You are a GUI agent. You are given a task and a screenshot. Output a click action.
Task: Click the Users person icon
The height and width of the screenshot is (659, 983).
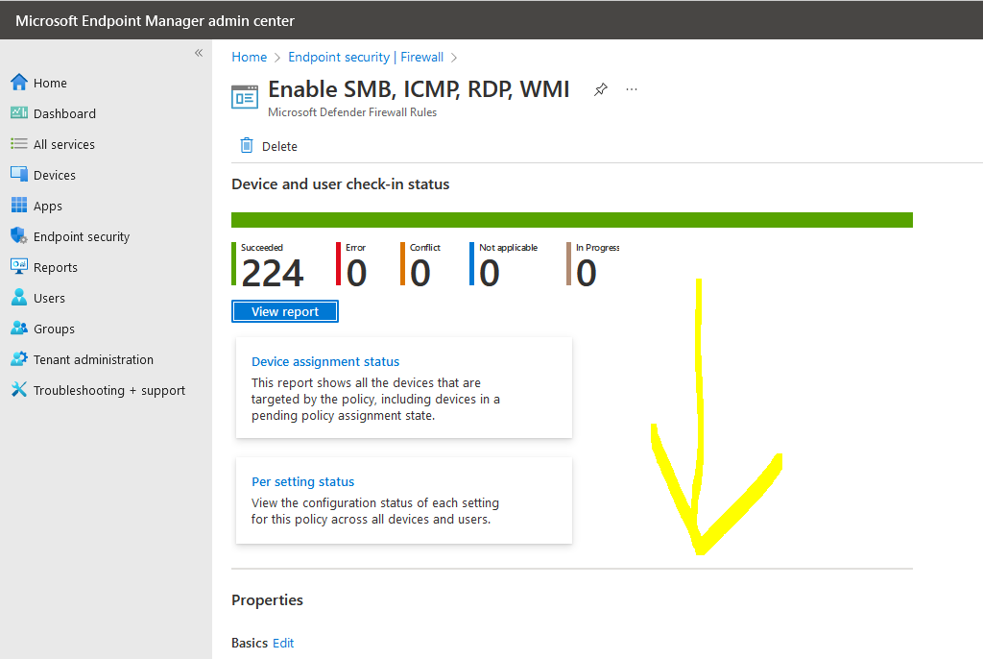pos(19,298)
